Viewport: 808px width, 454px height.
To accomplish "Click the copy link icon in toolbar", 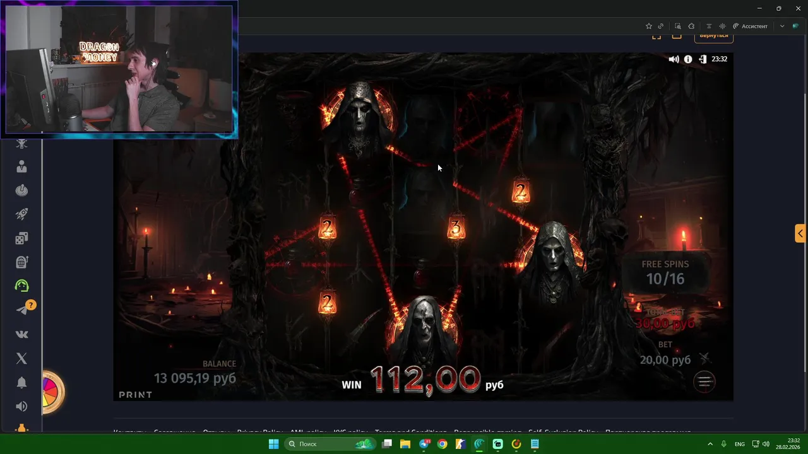I will tap(661, 26).
